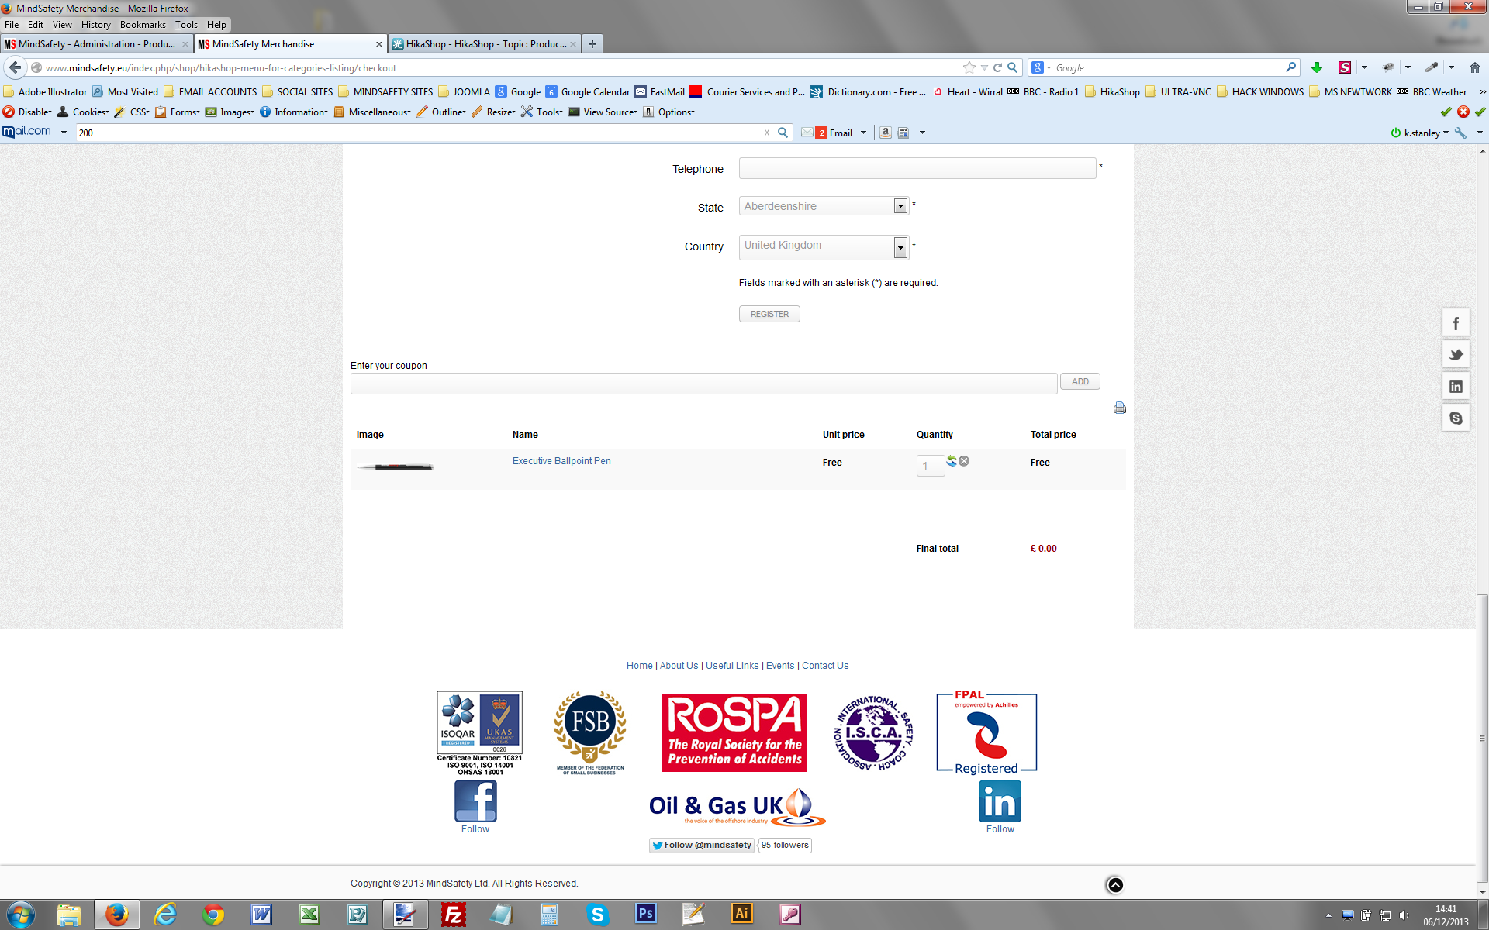
Task: Click the coupon ADD button
Action: point(1080,381)
